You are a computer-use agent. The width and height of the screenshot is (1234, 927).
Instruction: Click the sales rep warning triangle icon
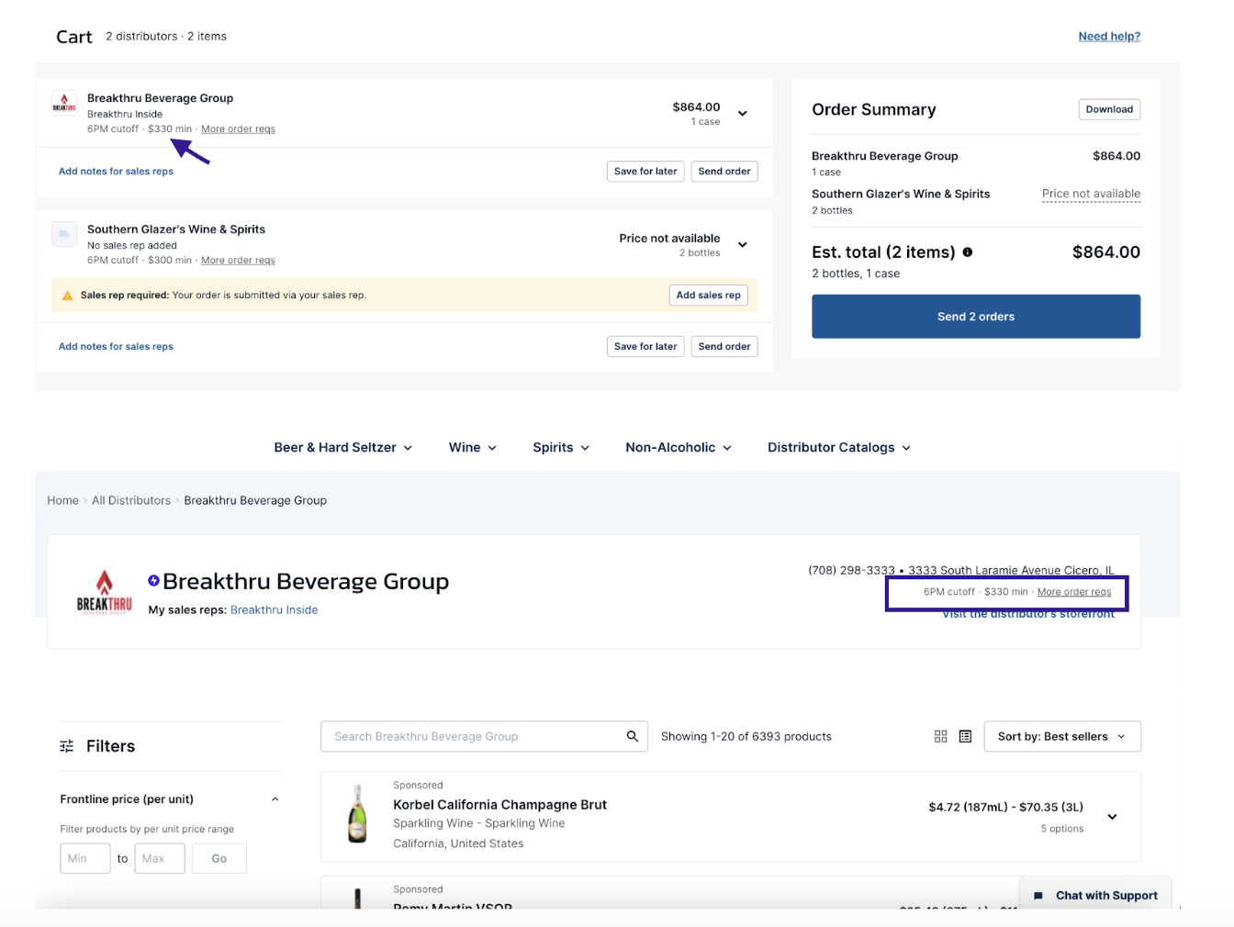pyautogui.click(x=67, y=296)
